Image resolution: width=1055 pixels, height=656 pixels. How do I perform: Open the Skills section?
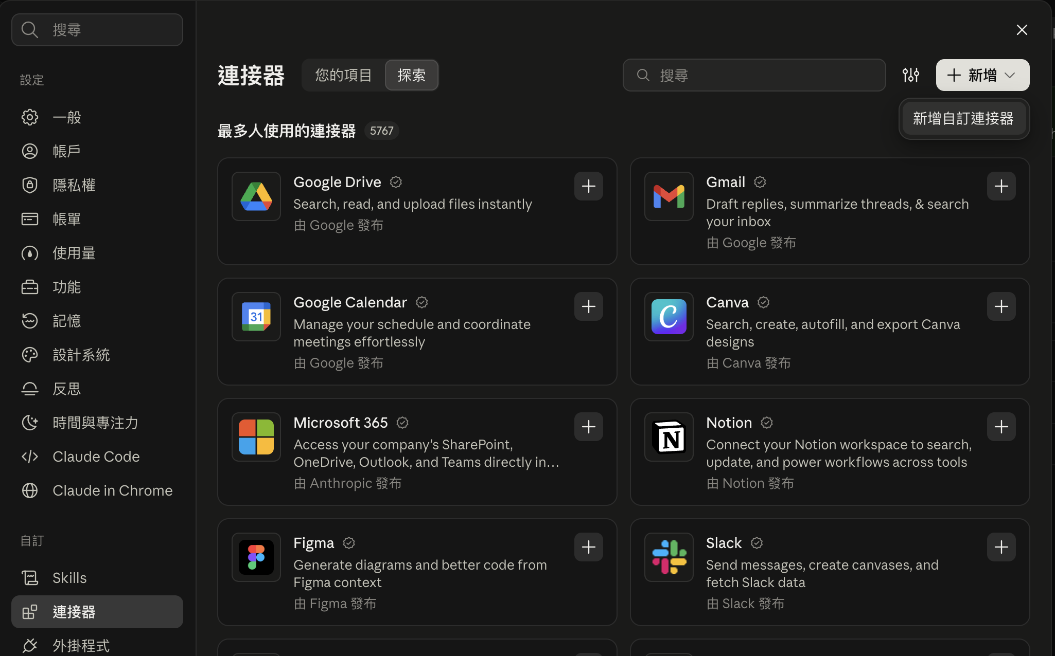coord(97,578)
